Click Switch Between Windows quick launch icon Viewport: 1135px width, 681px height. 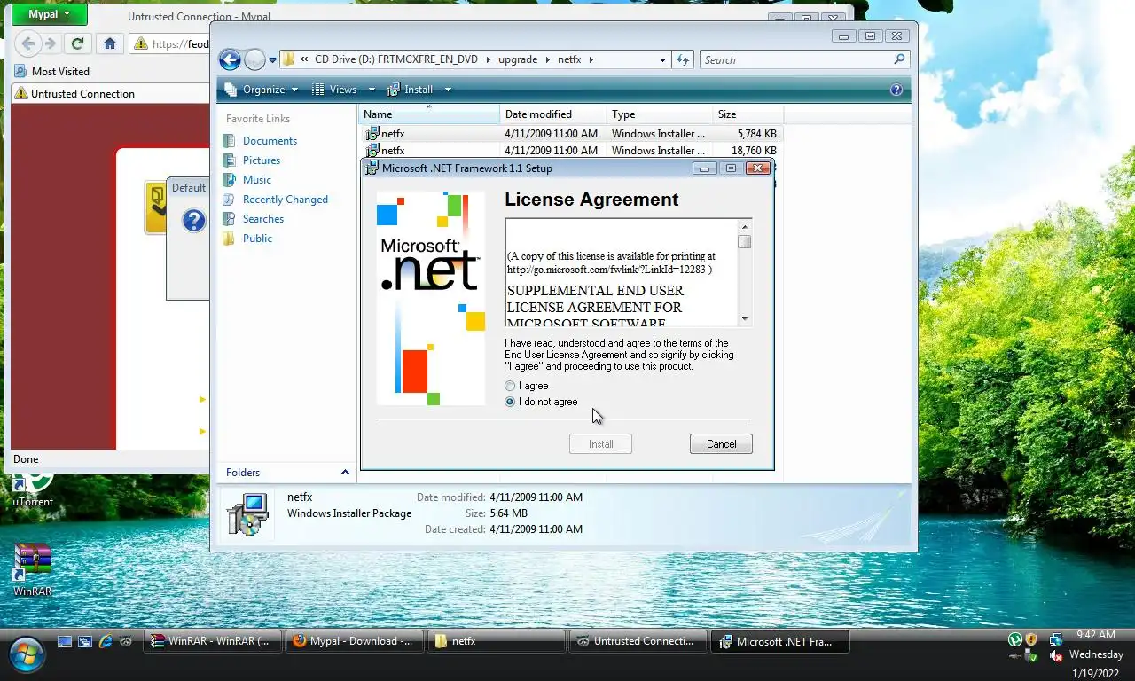tap(85, 641)
